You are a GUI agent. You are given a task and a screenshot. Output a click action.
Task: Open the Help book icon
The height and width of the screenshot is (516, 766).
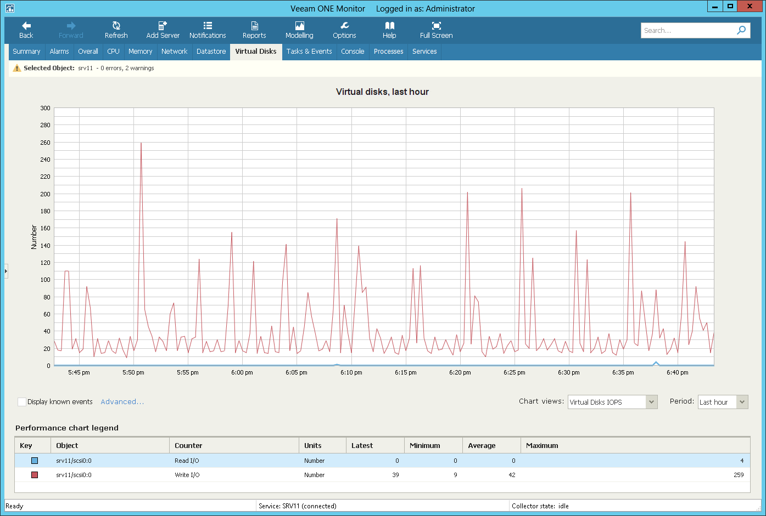[x=389, y=26]
